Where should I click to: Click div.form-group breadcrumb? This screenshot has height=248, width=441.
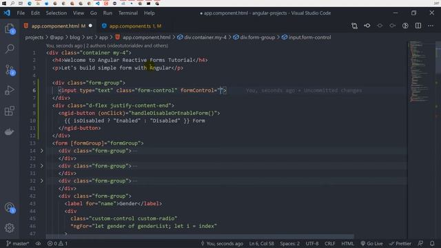click(254, 37)
